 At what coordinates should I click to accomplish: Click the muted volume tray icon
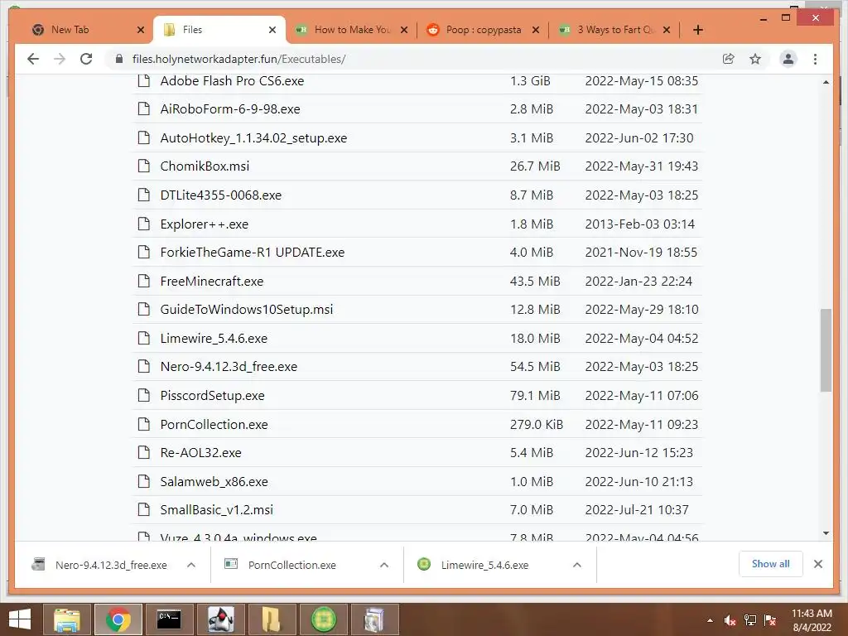(730, 620)
